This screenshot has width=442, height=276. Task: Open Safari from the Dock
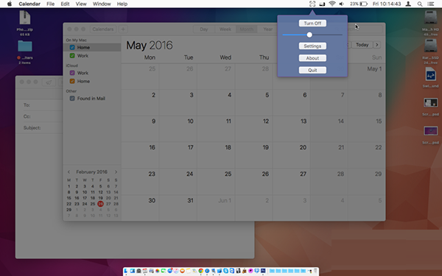(207, 271)
